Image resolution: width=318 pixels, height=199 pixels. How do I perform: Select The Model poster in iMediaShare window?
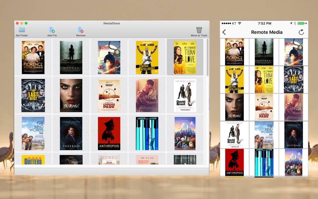point(71,95)
